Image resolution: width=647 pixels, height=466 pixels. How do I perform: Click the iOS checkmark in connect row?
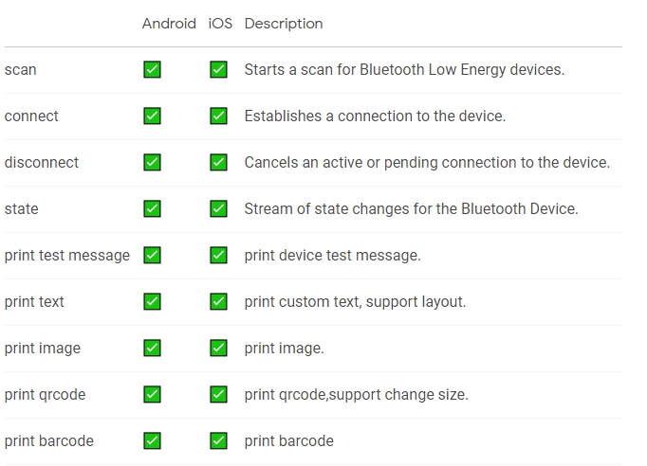[218, 116]
